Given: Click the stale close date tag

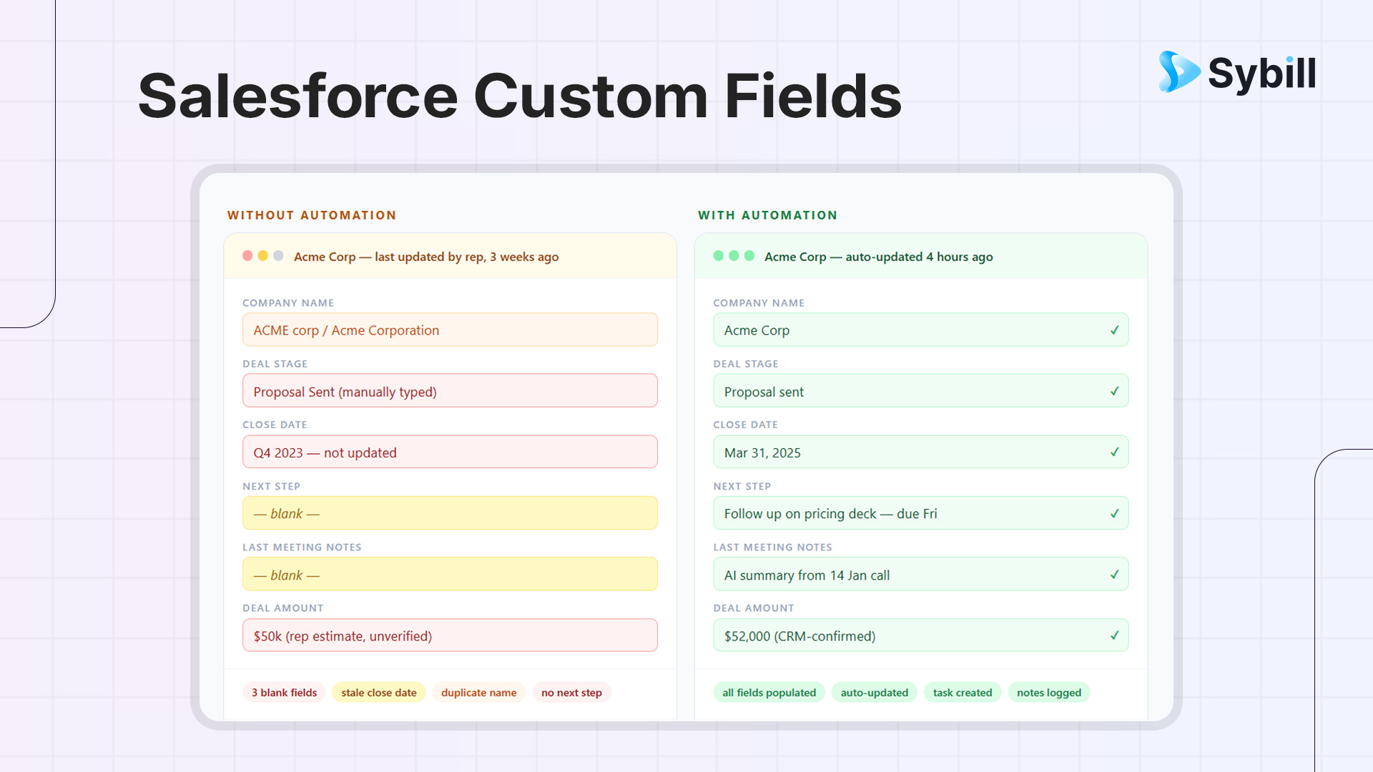Looking at the screenshot, I should click(x=379, y=693).
